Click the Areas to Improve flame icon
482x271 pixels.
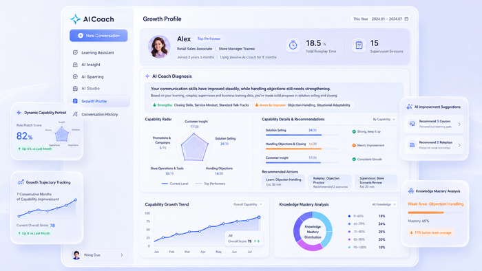tap(257, 105)
